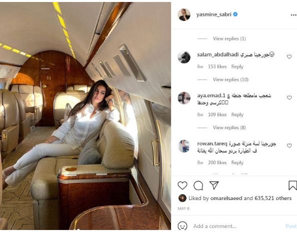Like salam_abdalhadi's comment
The width and height of the screenshot is (297, 233).
click(289, 57)
